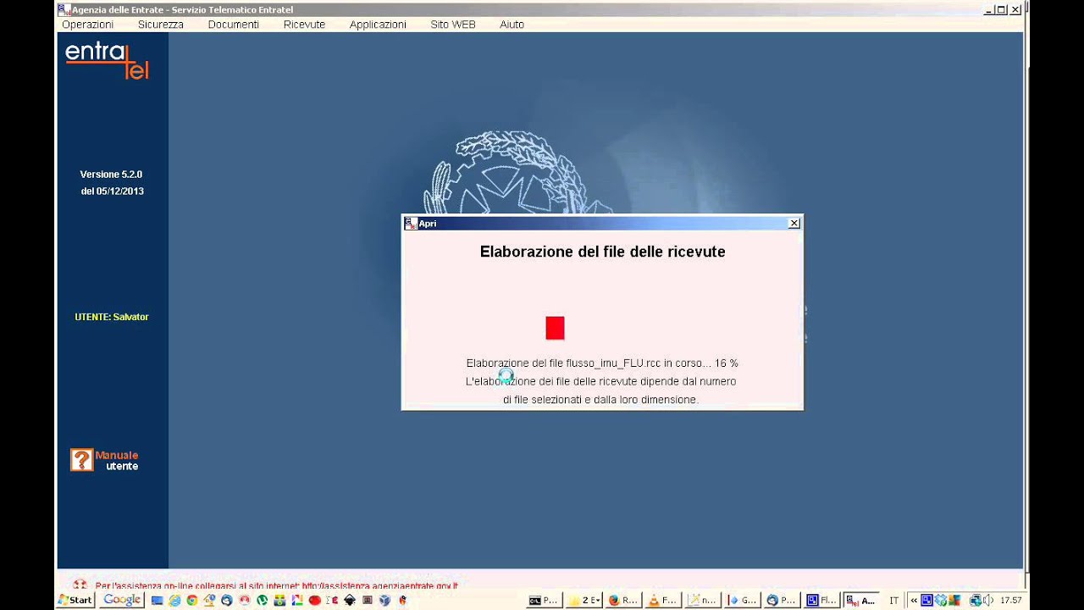Image resolution: width=1084 pixels, height=610 pixels.
Task: Open the Documenti menu
Action: point(234,25)
